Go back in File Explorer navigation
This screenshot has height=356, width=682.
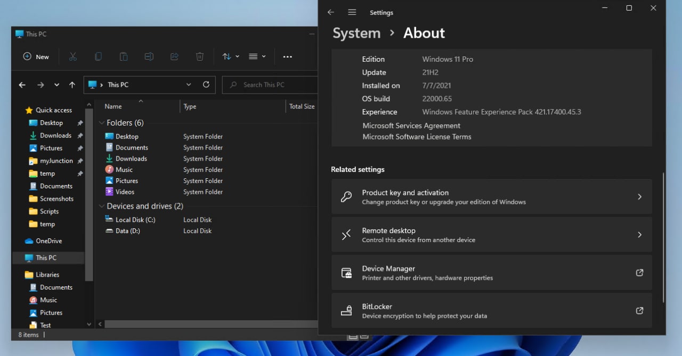22,85
